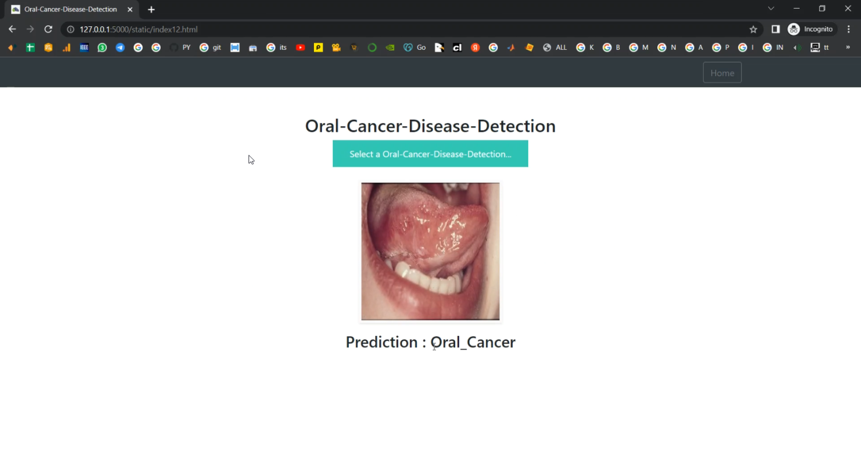Open the Google P bookmark
861x455 pixels.
click(720, 48)
